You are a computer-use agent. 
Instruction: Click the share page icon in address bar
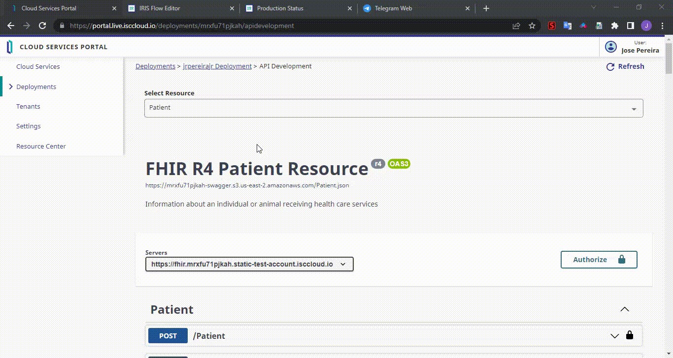pos(516,26)
